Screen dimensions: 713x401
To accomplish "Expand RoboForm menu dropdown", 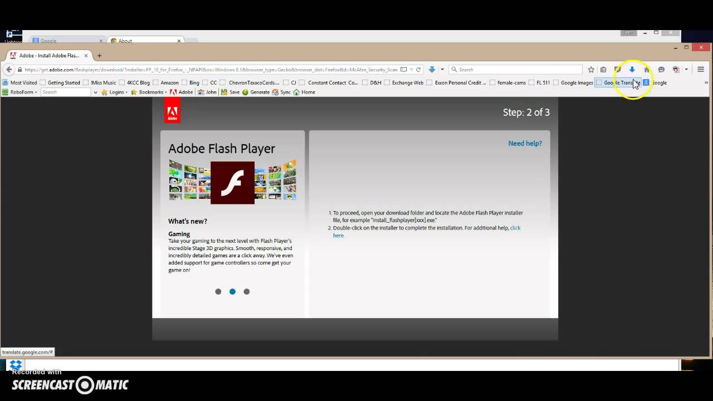I will [x=19, y=92].
